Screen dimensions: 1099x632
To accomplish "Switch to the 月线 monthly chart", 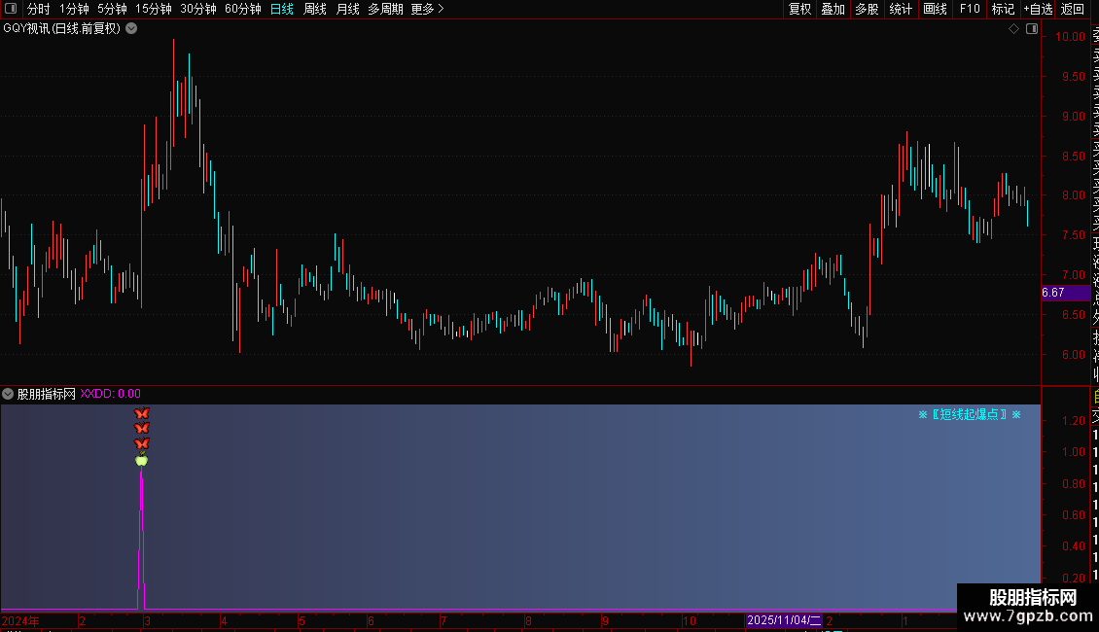I will [x=347, y=9].
